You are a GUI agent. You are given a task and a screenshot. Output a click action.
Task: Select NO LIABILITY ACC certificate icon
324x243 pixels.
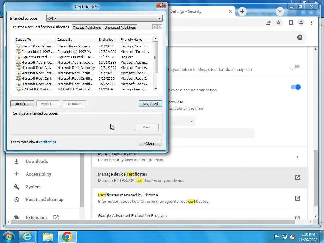[x=18, y=89]
